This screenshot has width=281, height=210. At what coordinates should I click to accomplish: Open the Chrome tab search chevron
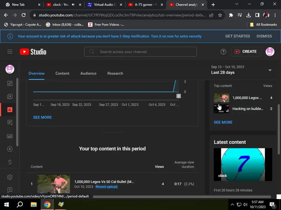coord(237,4)
